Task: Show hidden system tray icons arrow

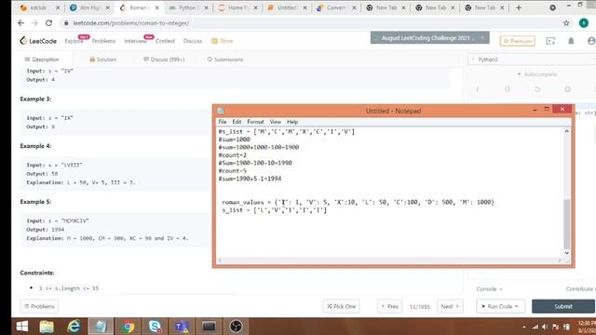Action: pos(524,327)
